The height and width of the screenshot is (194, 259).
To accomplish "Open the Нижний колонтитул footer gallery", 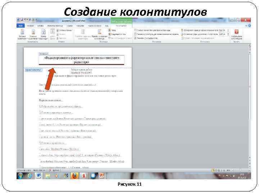I will pyautogui.click(x=33, y=34).
